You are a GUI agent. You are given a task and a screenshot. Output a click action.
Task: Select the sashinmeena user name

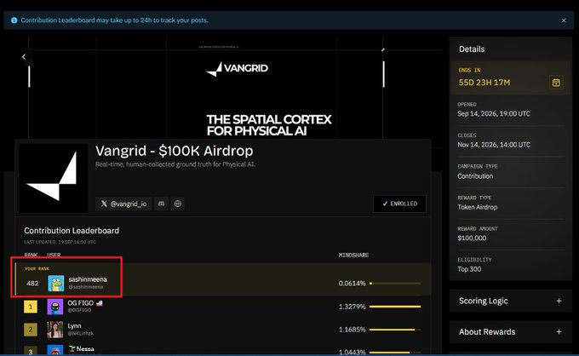[88, 279]
